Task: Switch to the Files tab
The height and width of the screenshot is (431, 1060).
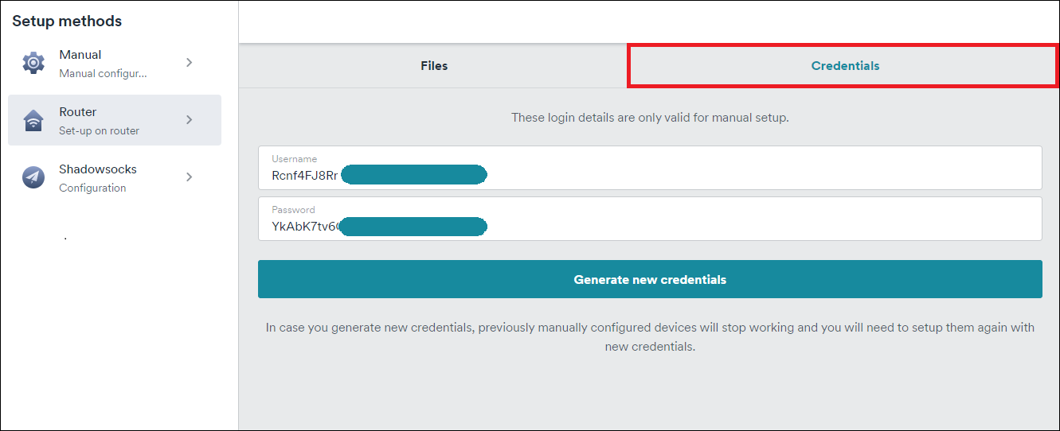Action: (x=434, y=66)
